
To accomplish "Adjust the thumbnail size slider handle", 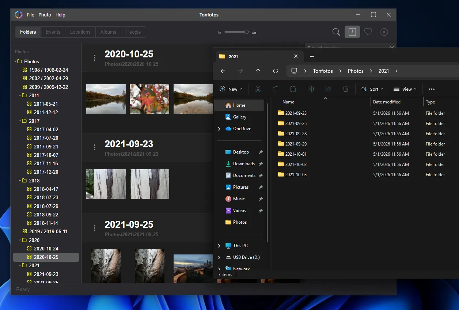I will [246, 32].
